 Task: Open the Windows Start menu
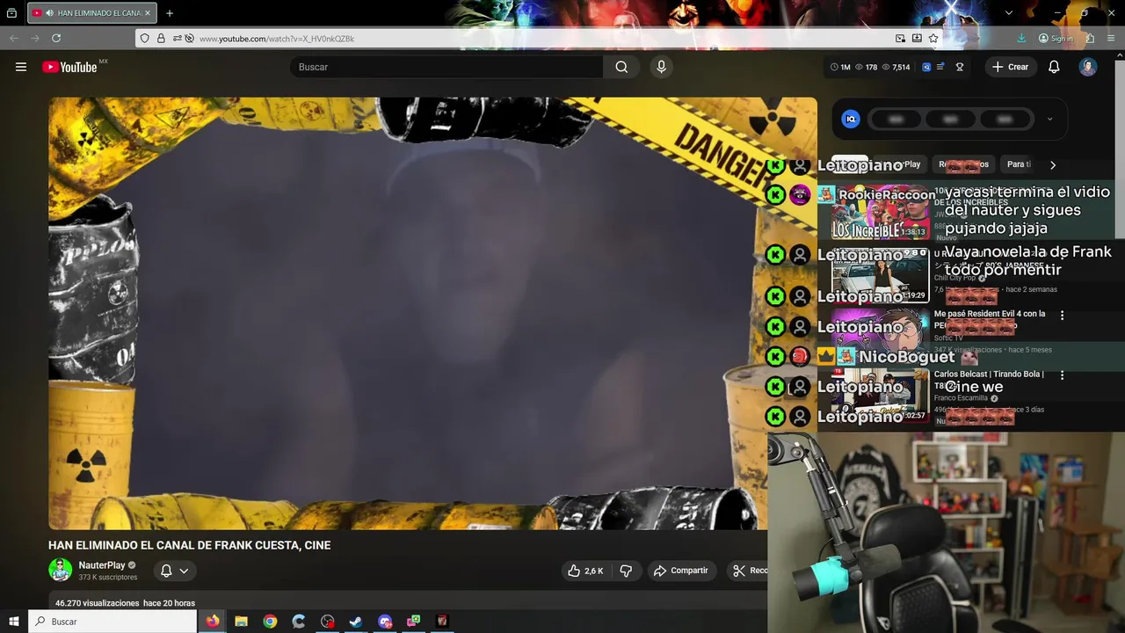14,622
